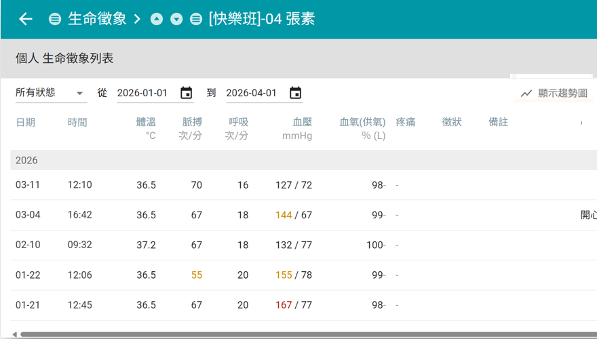Click time 12:10 in the 03-11 row
This screenshot has height=339, width=597.
tap(79, 184)
